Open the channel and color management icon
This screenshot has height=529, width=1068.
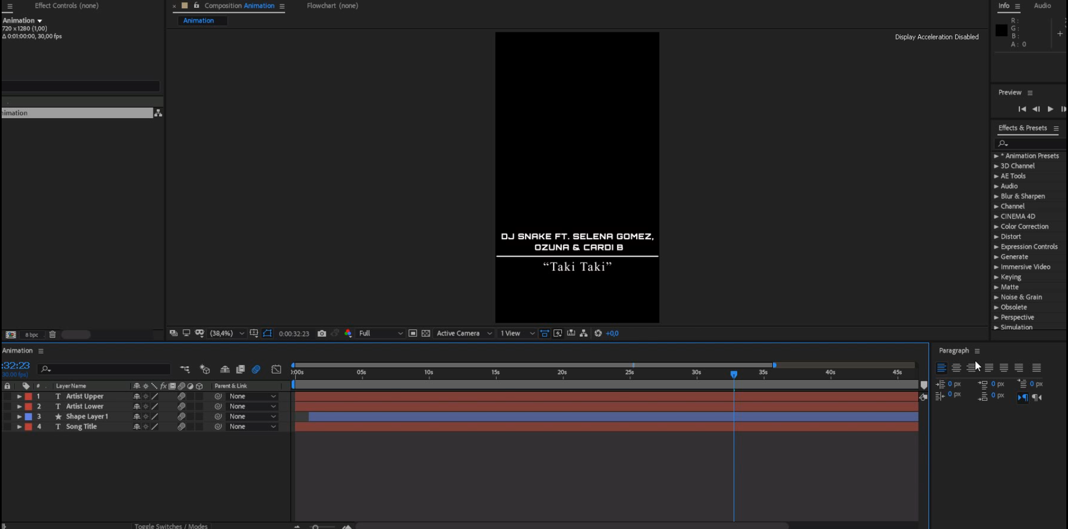(348, 333)
